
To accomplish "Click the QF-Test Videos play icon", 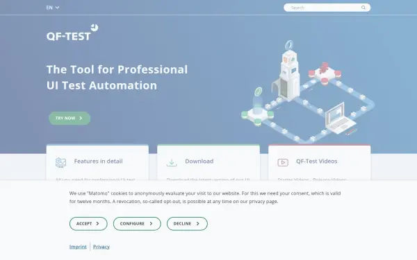I will [x=283, y=162].
